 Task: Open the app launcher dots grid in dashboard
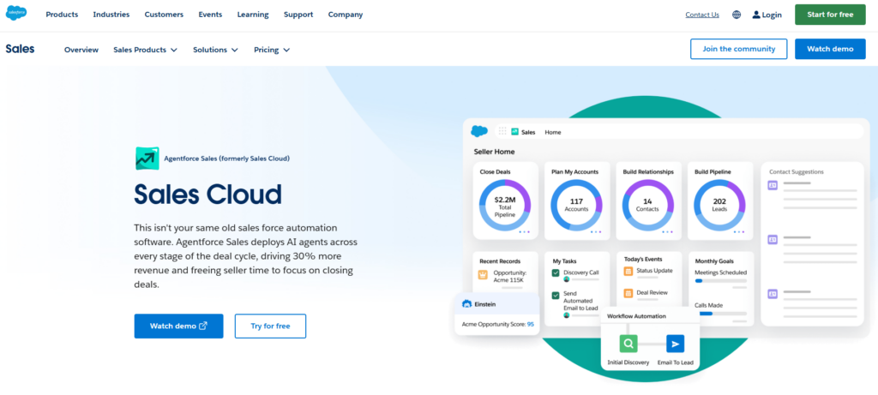pyautogui.click(x=502, y=131)
